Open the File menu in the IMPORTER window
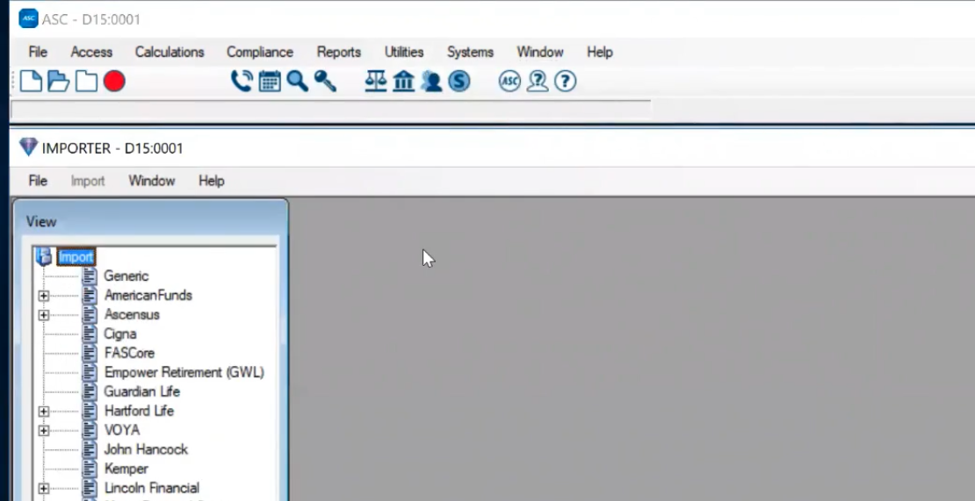 tap(38, 181)
